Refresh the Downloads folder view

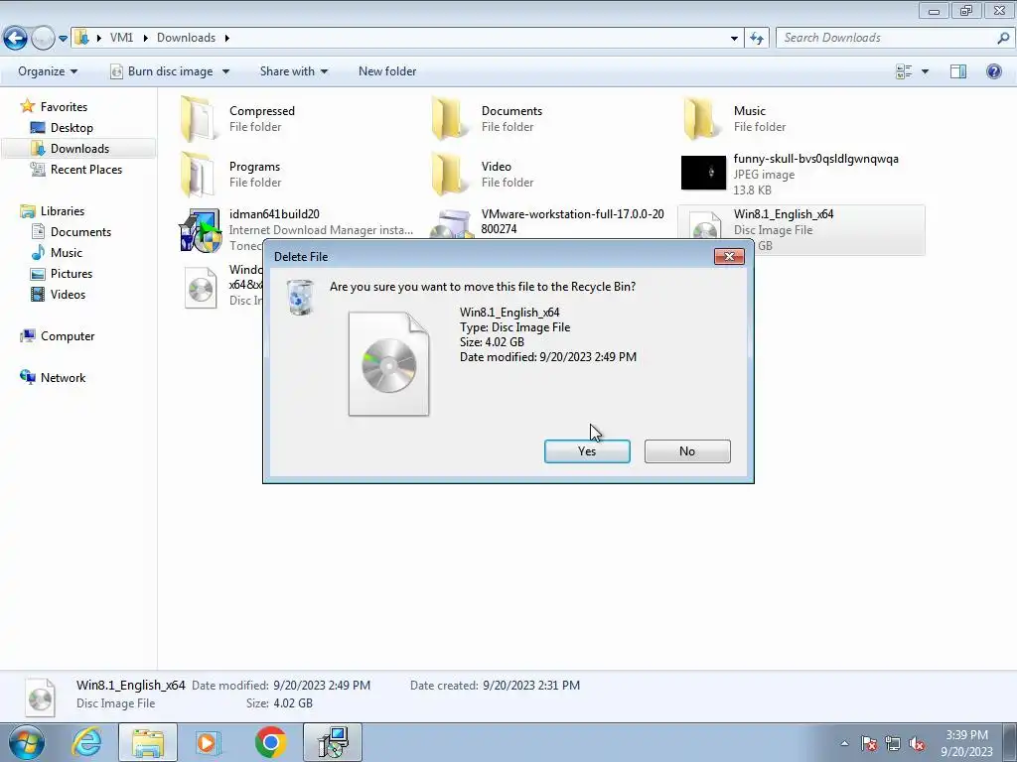click(756, 38)
